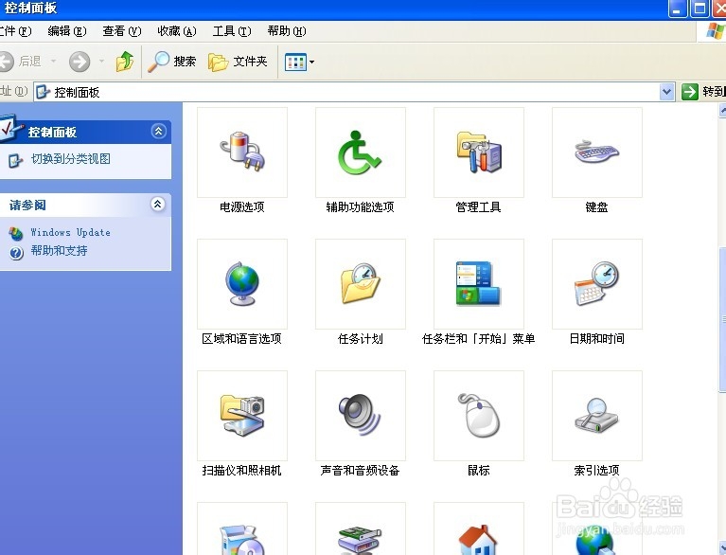Image resolution: width=726 pixels, height=555 pixels.
Task: Select the 管理工具 label text
Action: pos(479,207)
